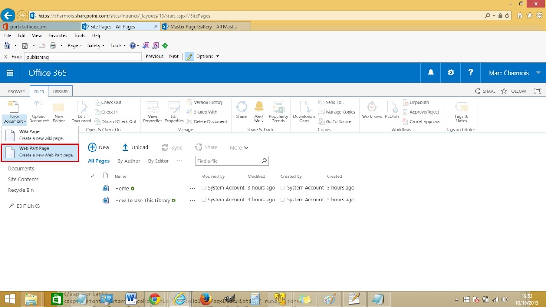This screenshot has height=307, width=546.
Task: Click the Edit Document ribbon icon
Action: [81, 112]
